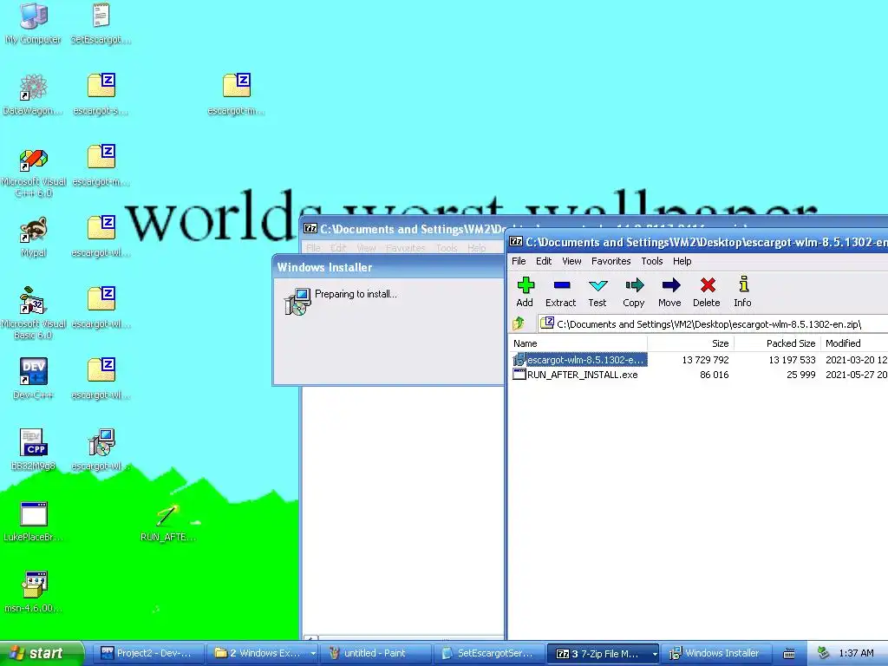Open the View menu in front 7-Zip window
Screen dimensions: 888x666
[x=571, y=261]
